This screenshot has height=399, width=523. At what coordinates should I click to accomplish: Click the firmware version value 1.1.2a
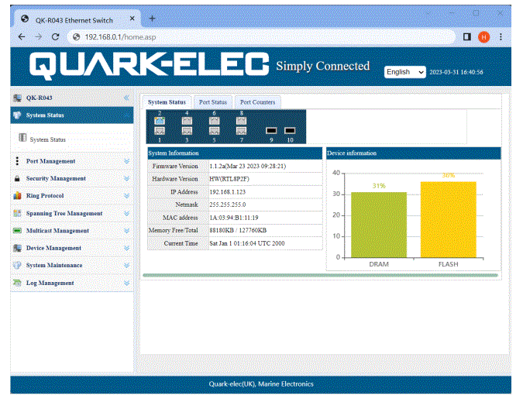pyautogui.click(x=247, y=166)
